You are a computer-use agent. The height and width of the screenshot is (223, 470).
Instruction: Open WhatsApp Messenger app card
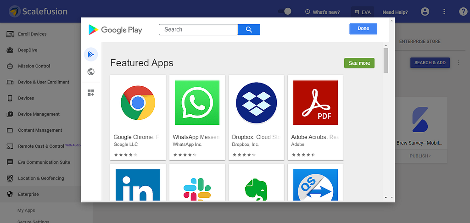click(x=197, y=117)
